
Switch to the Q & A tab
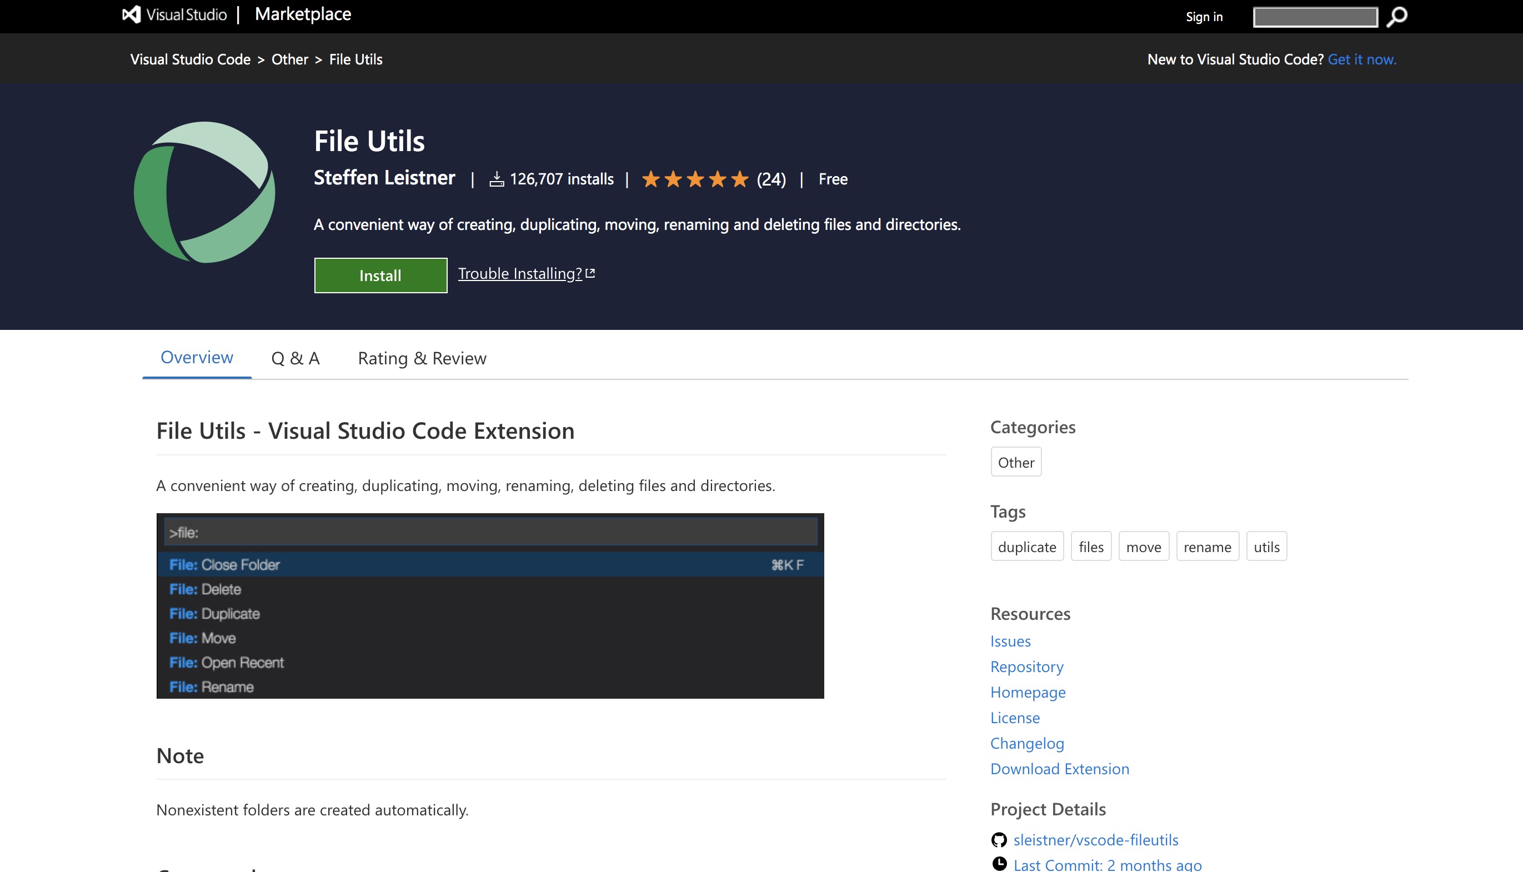click(296, 358)
